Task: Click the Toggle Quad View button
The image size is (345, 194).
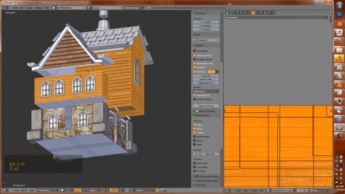Action: [206, 106]
